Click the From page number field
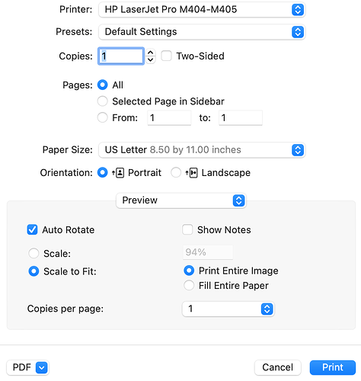The height and width of the screenshot is (381, 361). coord(169,118)
